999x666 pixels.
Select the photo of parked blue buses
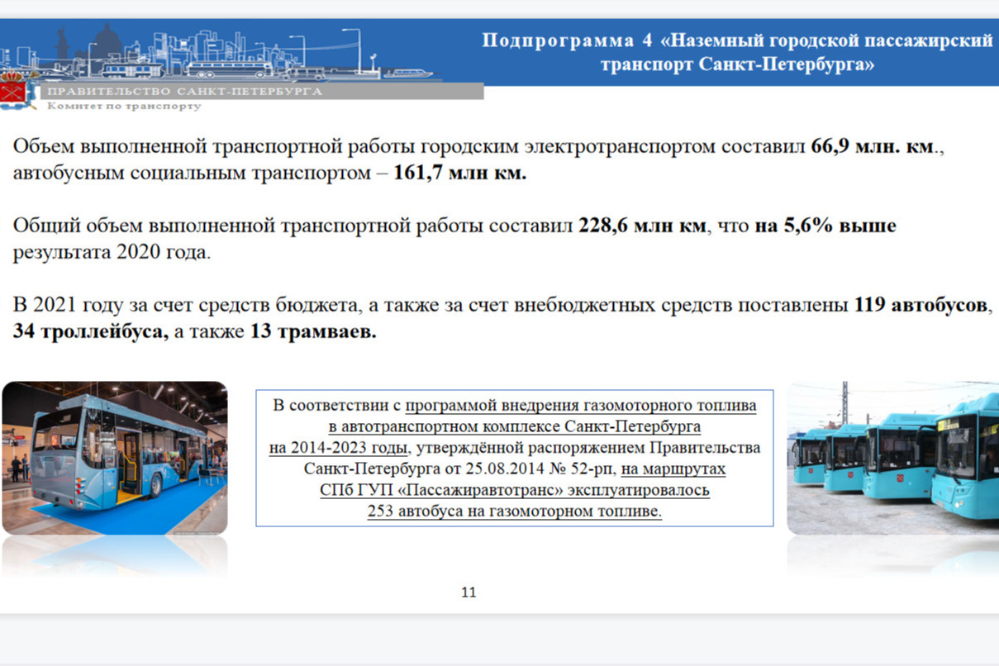pos(892,458)
